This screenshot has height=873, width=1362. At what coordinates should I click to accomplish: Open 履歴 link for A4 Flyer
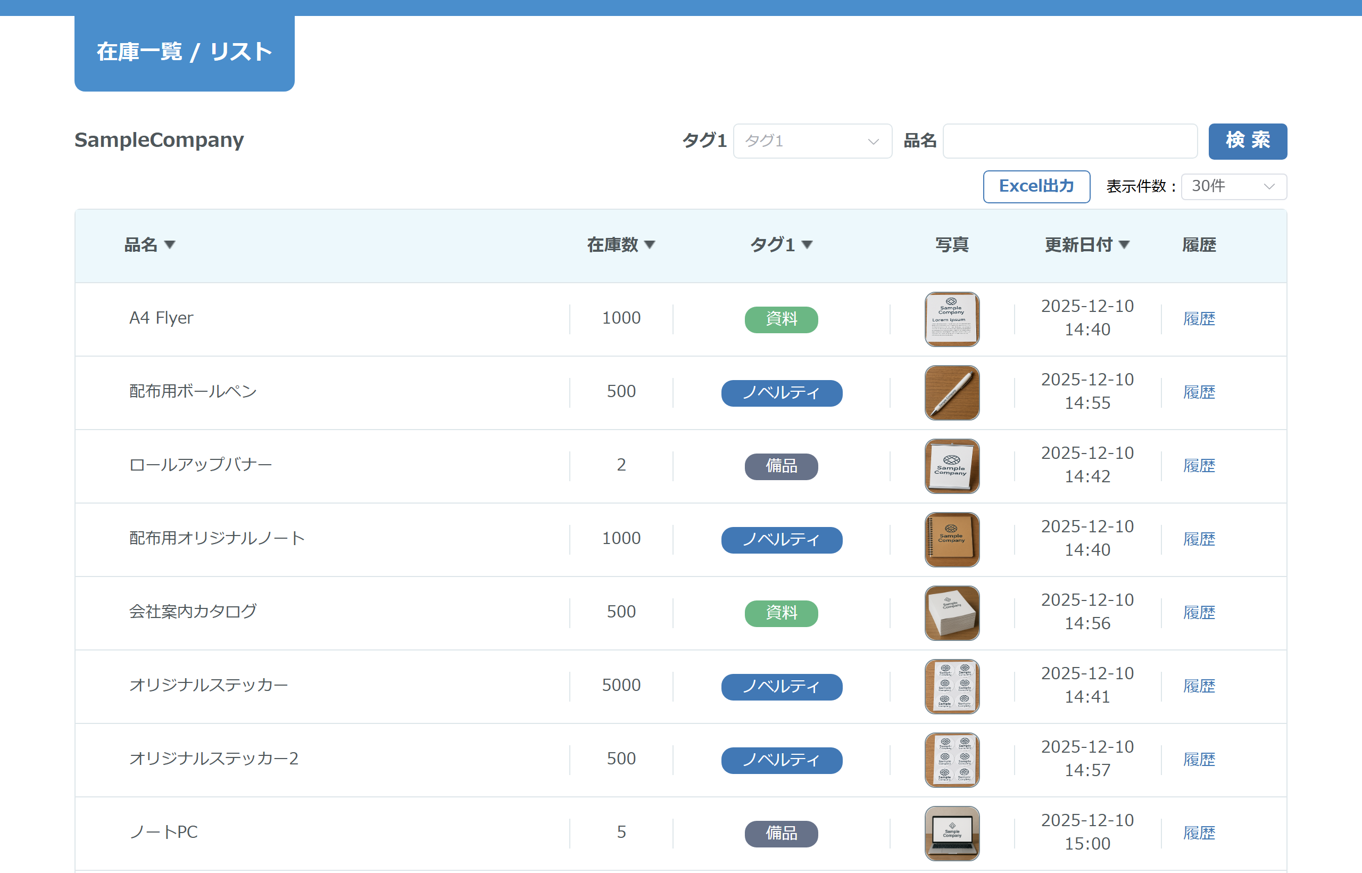point(1199,319)
